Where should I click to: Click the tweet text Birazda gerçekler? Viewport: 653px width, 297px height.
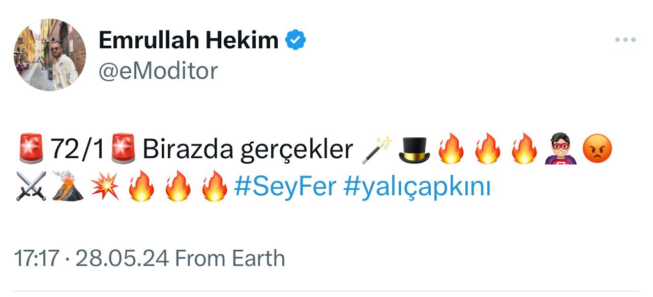pyautogui.click(x=248, y=150)
